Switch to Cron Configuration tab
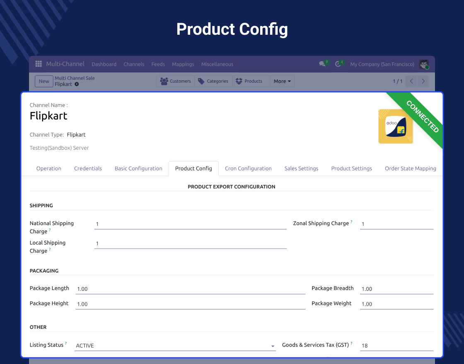This screenshot has width=464, height=364. pyautogui.click(x=248, y=168)
